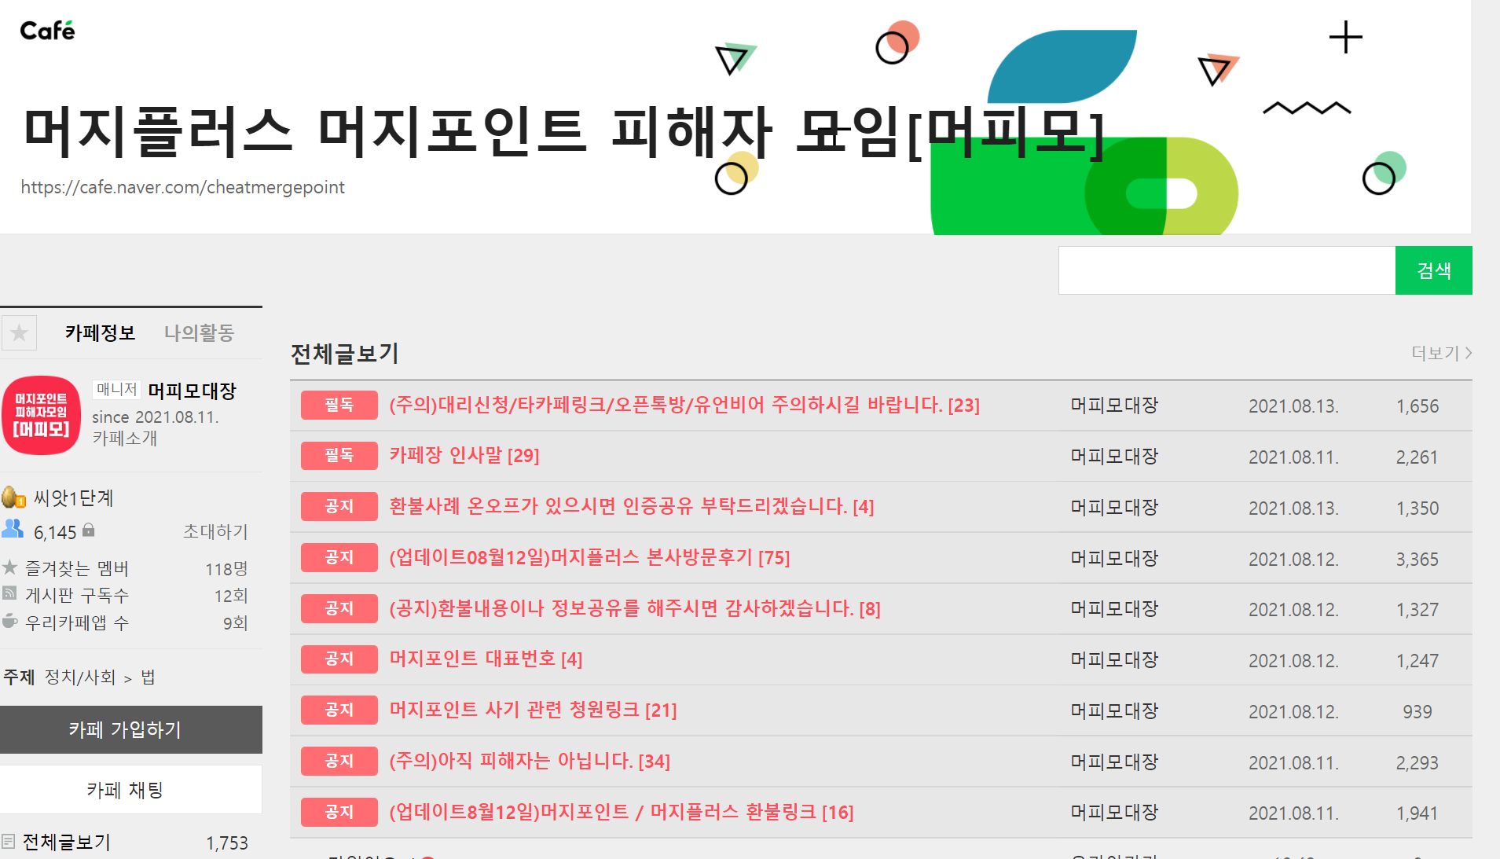Click the 공지 badge on 환불링크 row

pyautogui.click(x=339, y=812)
